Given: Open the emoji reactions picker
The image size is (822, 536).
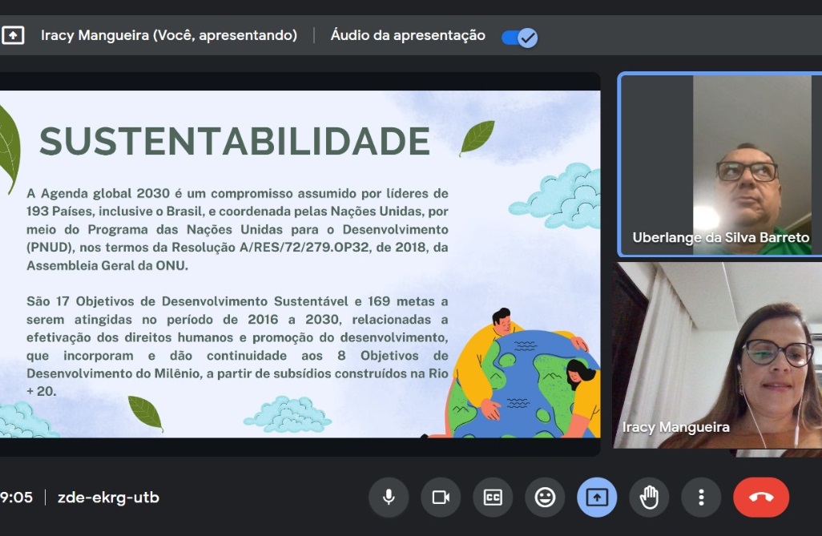Looking at the screenshot, I should pyautogui.click(x=545, y=498).
